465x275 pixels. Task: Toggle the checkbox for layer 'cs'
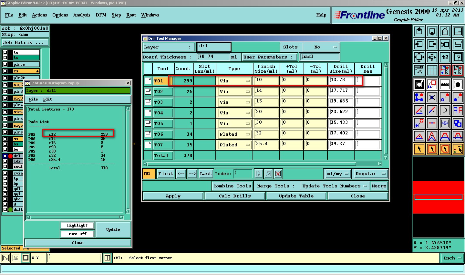point(5,71)
